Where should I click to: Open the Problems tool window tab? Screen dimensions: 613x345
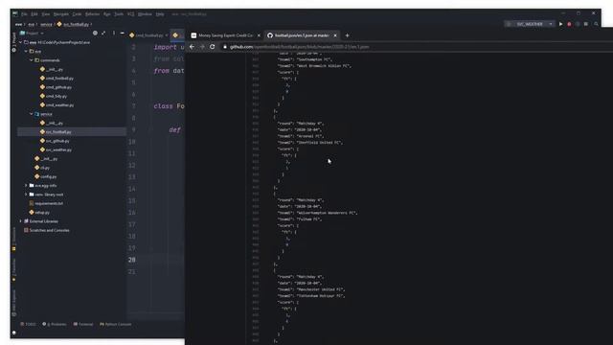(55, 324)
